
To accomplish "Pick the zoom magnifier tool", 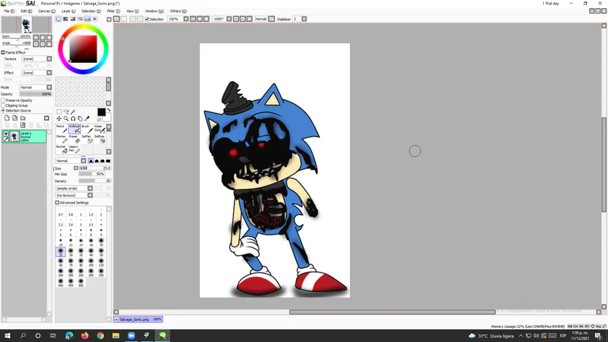I will click(x=66, y=119).
